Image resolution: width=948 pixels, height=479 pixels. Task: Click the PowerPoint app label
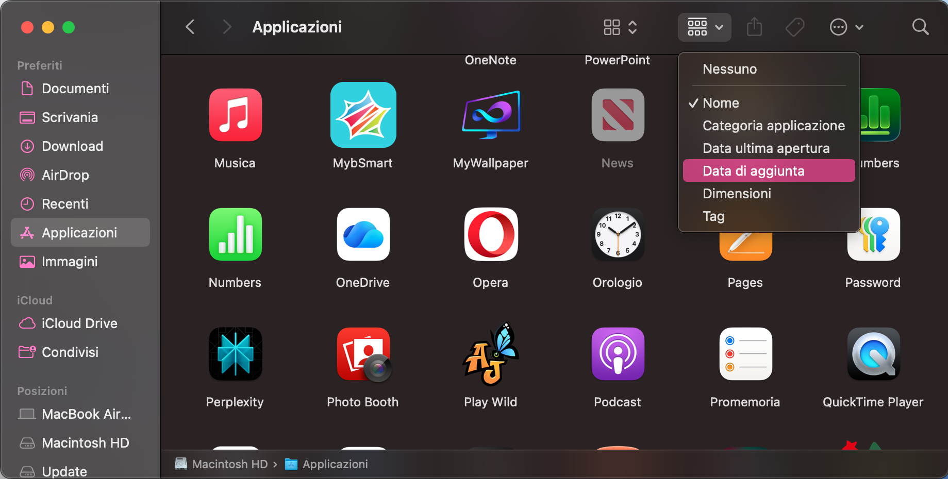[618, 60]
